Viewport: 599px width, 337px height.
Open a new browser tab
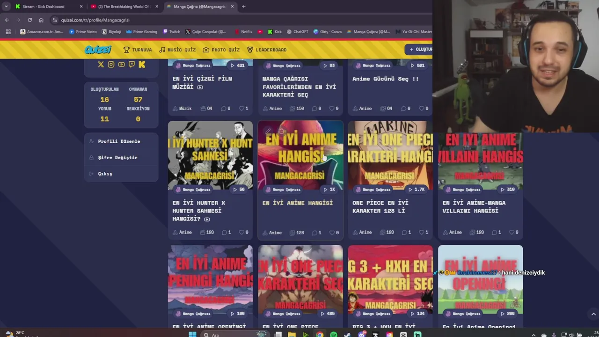click(243, 7)
